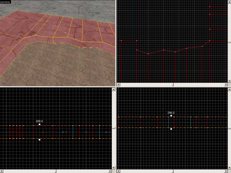Grab the white handle just below the 208.0 label

(x=40, y=124)
